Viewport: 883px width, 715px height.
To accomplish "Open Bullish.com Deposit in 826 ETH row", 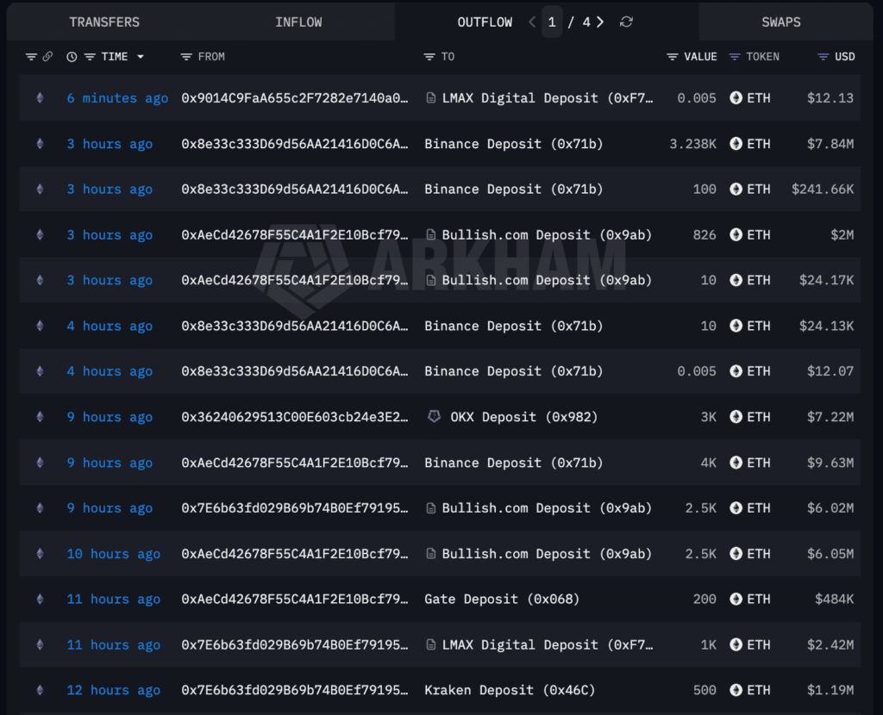I will coord(546,234).
